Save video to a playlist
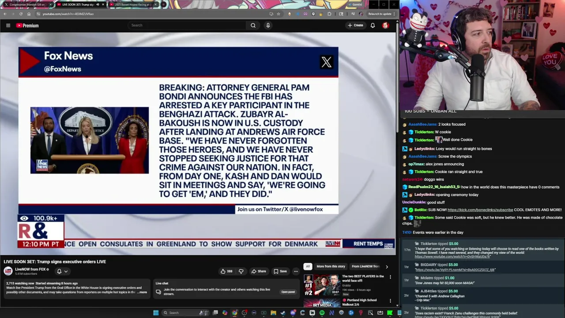565x318 pixels. [x=280, y=271]
